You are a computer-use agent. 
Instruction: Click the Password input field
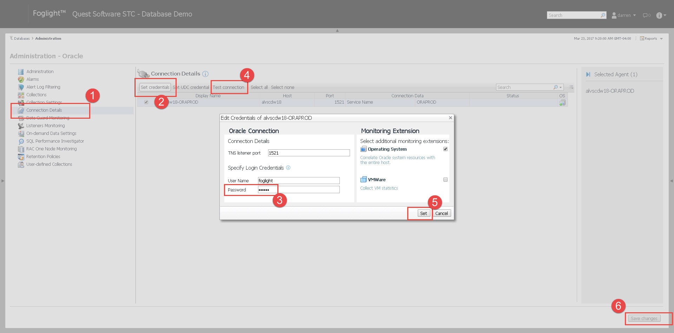299,190
